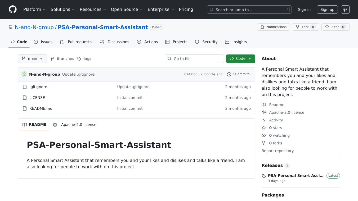Screen dimensions: 358x201
Task: View repository Tags
Action: (x=84, y=59)
